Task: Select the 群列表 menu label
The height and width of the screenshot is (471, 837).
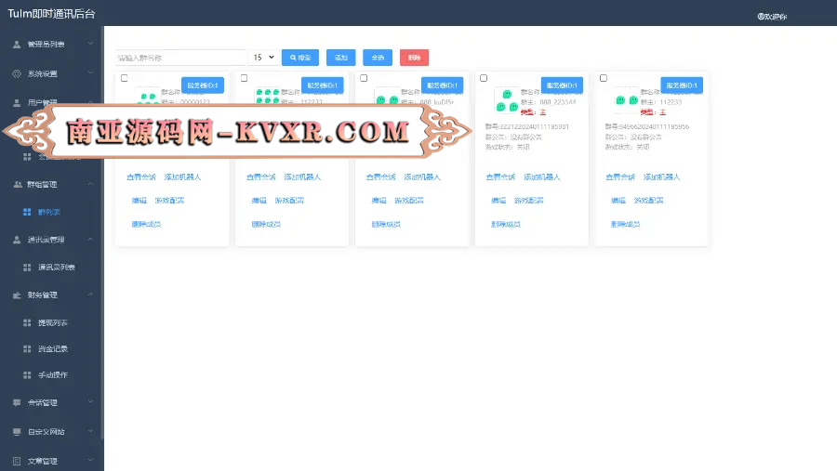Action: [49, 212]
